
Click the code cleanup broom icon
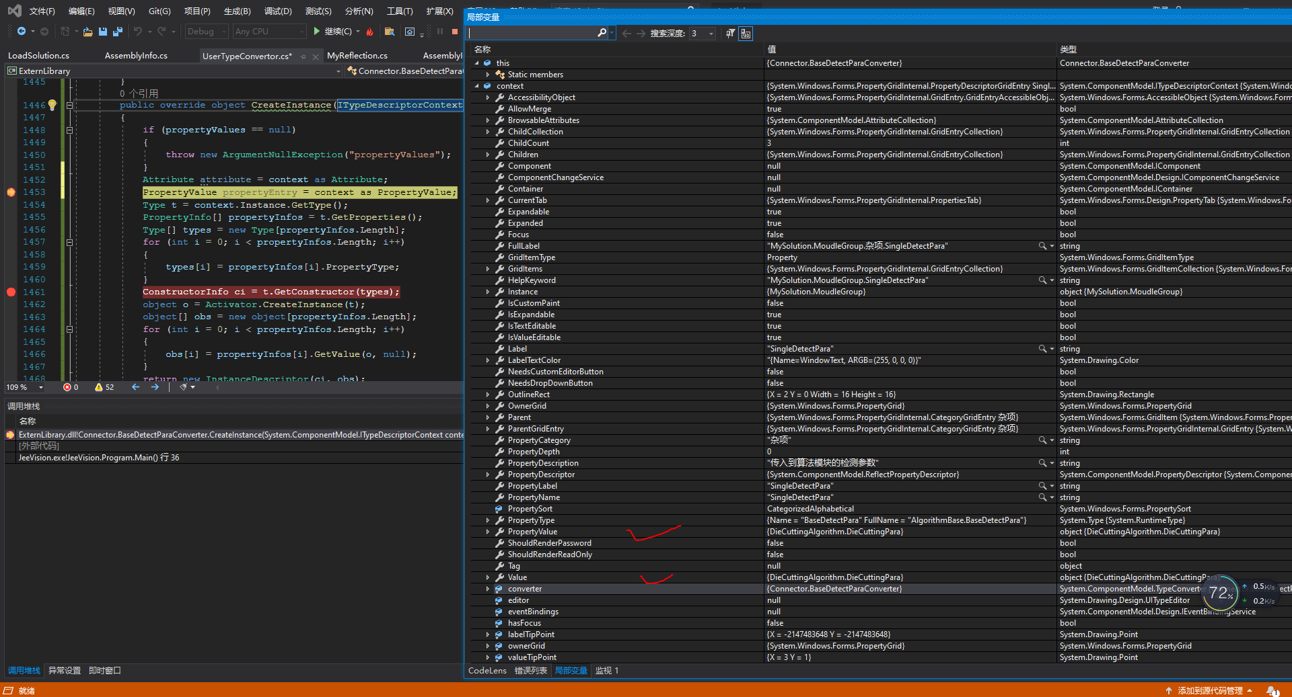click(x=183, y=387)
